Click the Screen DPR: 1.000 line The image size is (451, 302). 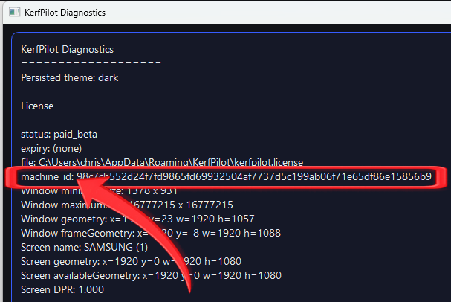62,289
